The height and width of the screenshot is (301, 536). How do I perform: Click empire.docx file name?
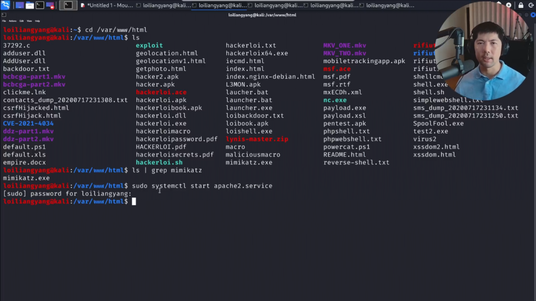pos(24,163)
